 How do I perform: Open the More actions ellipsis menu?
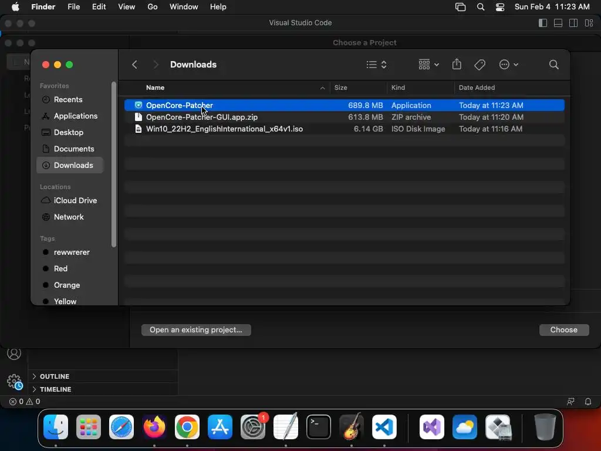[x=509, y=65]
